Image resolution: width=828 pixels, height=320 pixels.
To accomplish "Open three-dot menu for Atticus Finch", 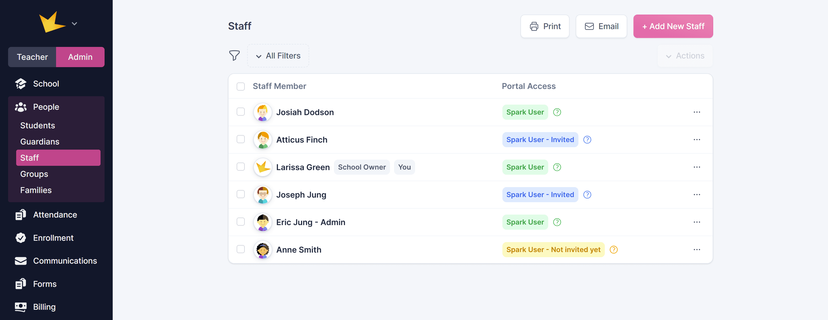I will coord(696,140).
